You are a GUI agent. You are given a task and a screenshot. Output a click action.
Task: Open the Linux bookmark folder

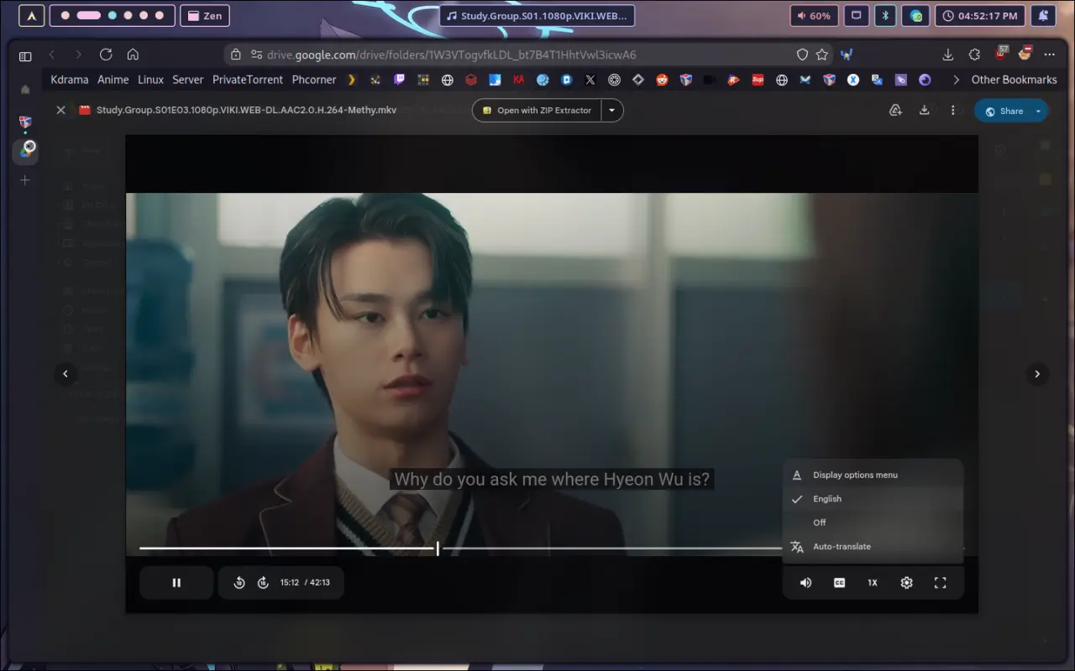pos(151,80)
